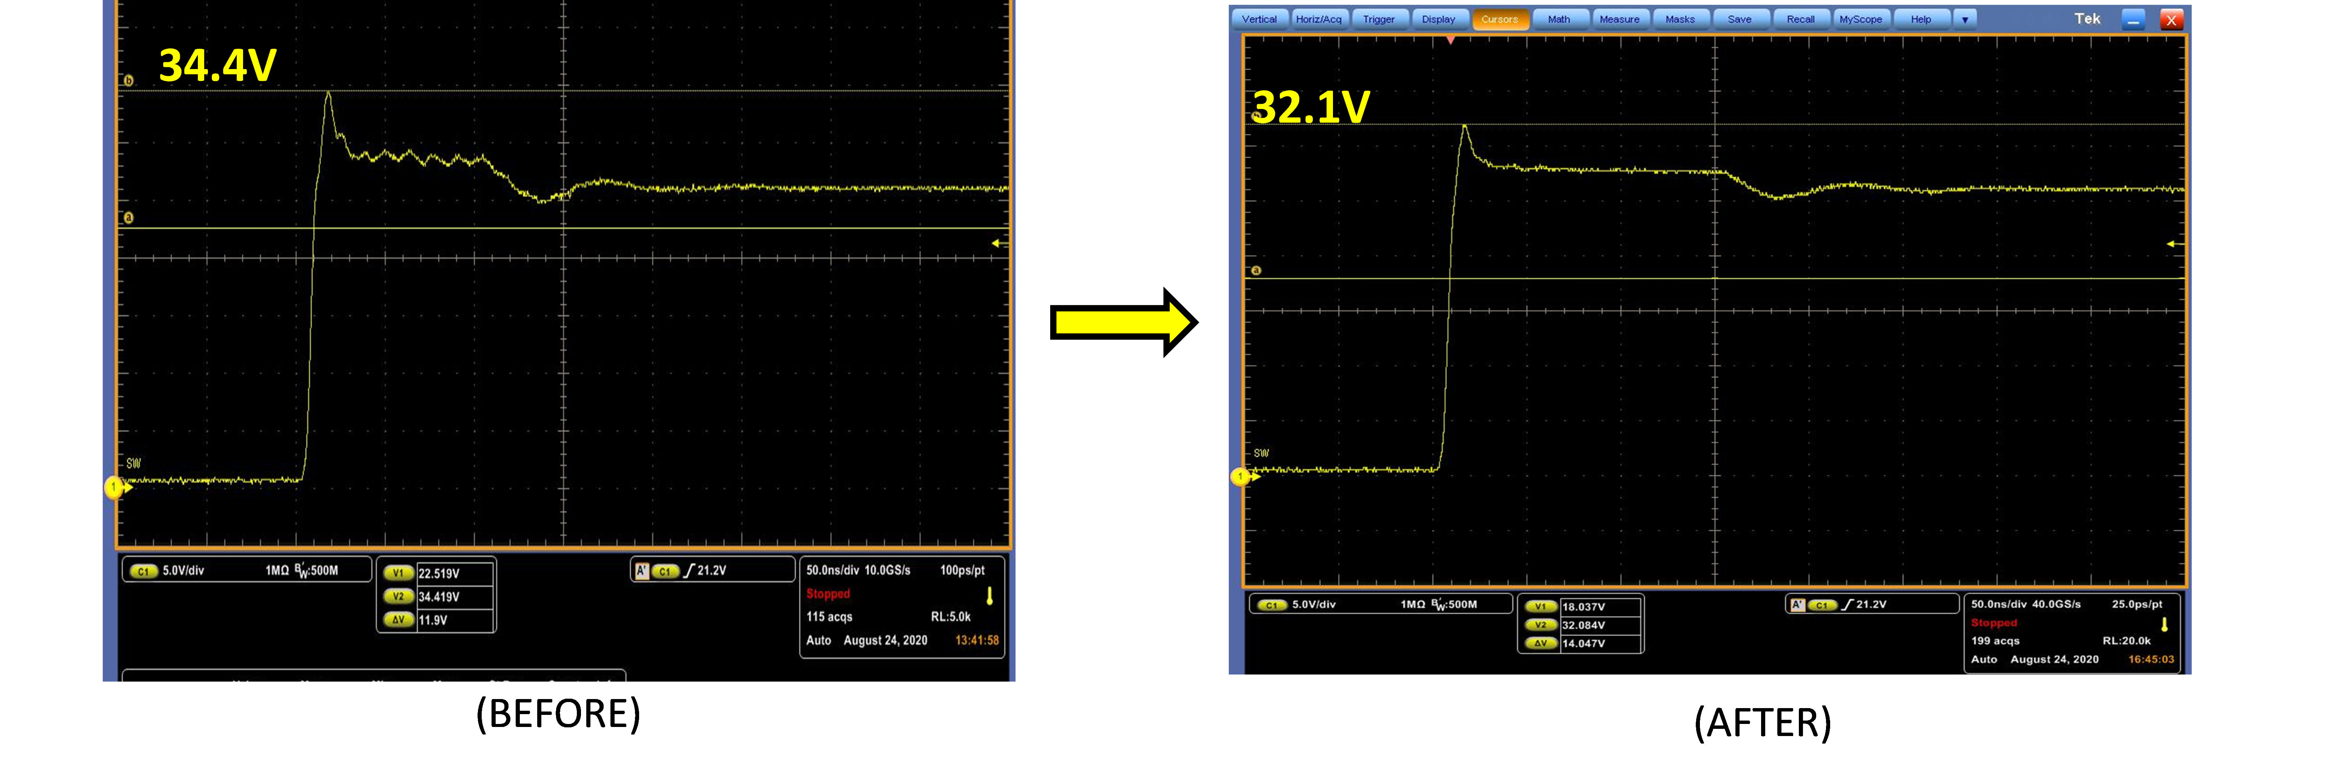Open the Cursors menu

pyautogui.click(x=1500, y=19)
